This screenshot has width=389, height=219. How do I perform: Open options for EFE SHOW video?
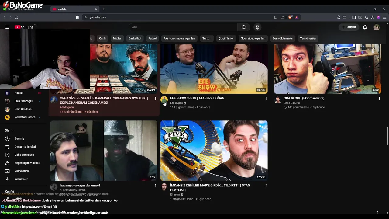click(x=266, y=99)
